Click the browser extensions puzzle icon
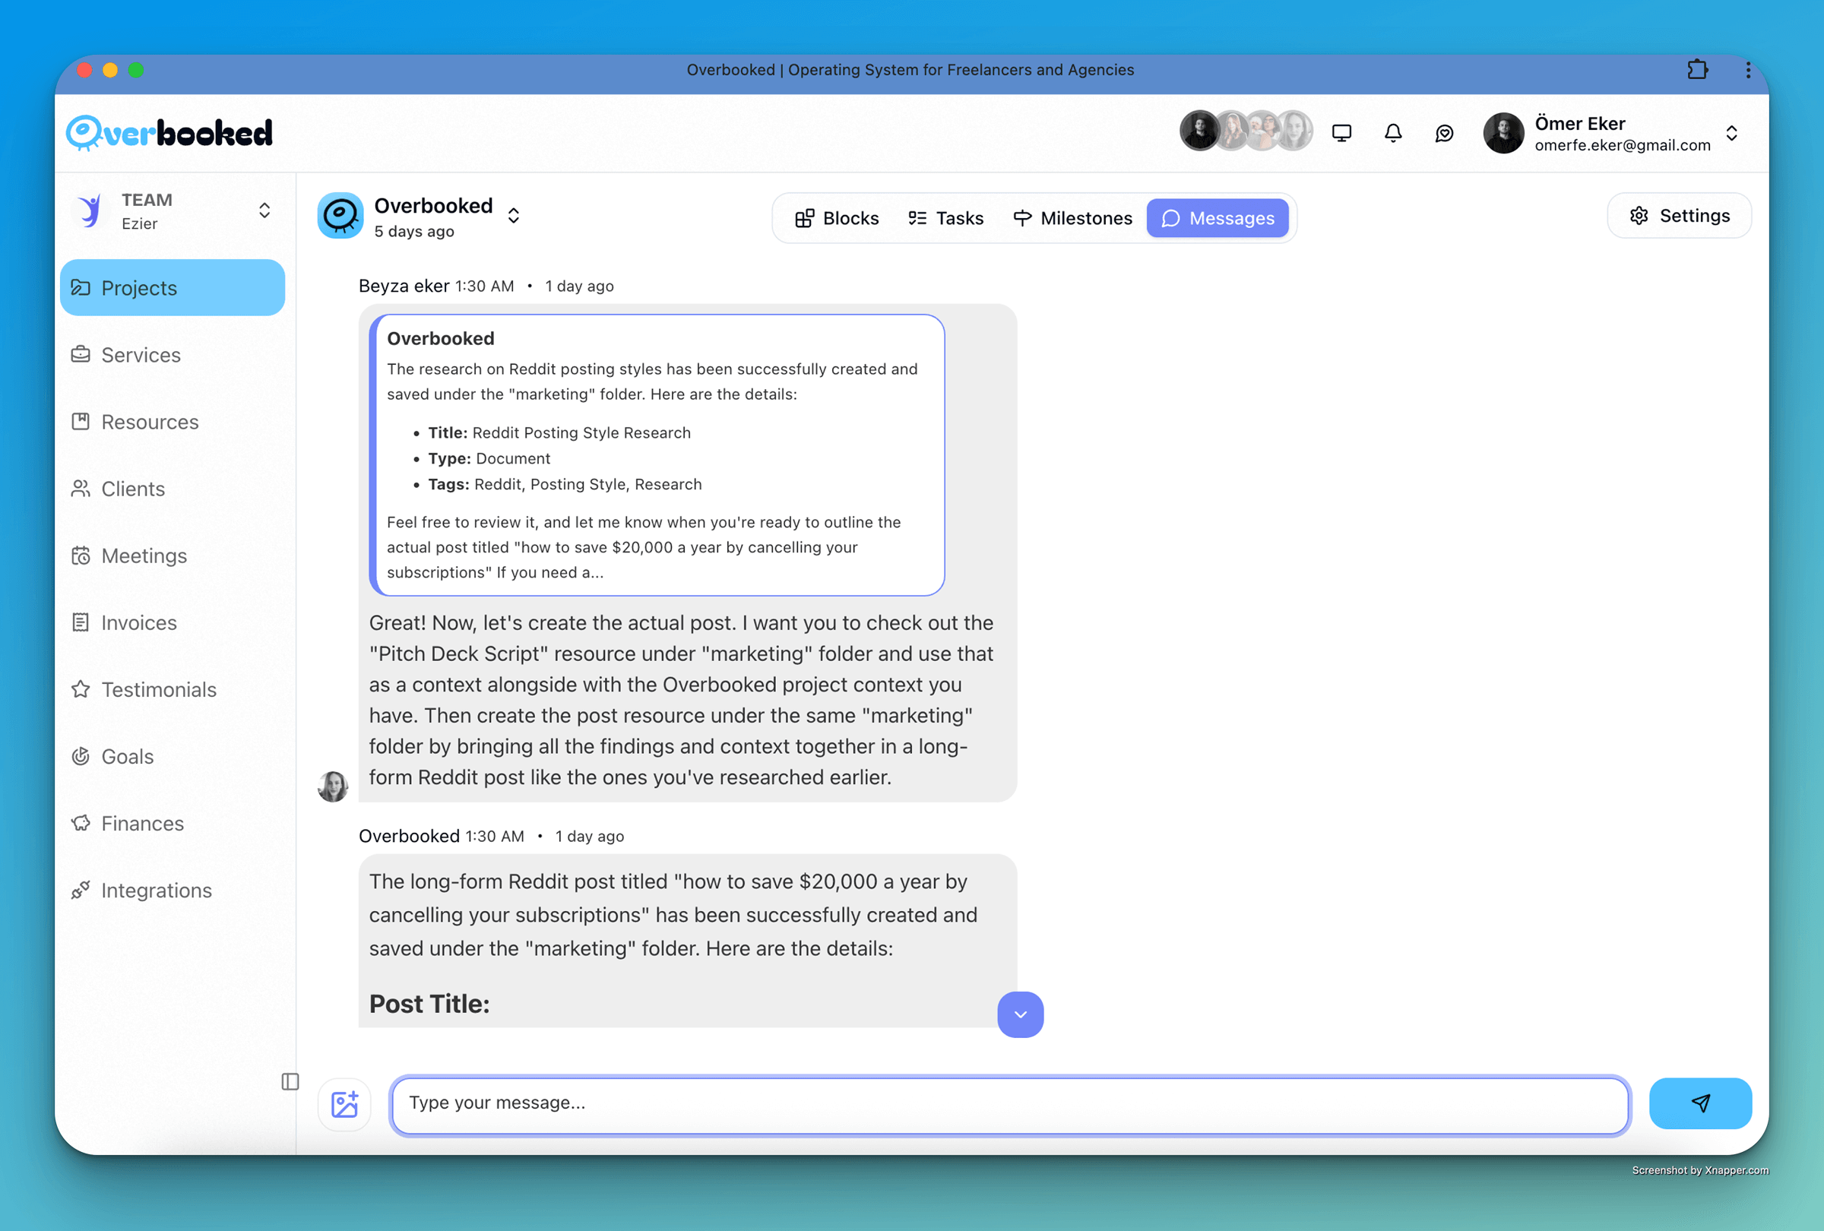 (x=1697, y=70)
